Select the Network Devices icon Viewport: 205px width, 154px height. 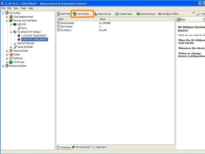coord(15,43)
